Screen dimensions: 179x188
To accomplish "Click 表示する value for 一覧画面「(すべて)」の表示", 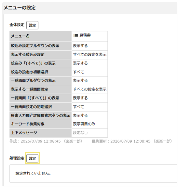I will [80, 98].
